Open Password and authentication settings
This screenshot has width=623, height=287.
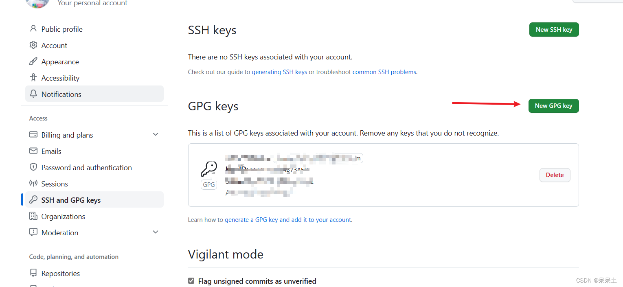pyautogui.click(x=86, y=167)
